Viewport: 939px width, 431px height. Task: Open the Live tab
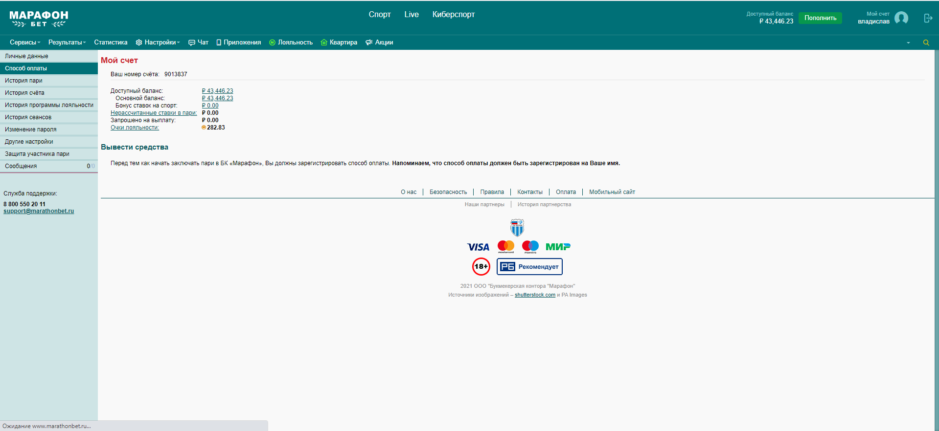(x=411, y=15)
